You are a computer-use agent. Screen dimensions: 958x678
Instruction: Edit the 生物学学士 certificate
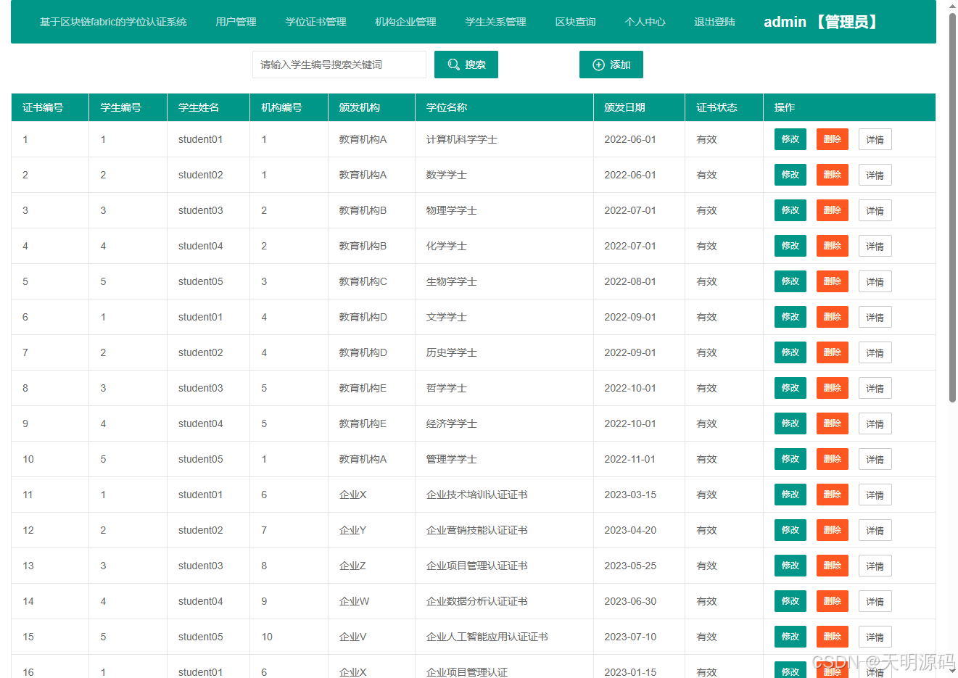790,281
